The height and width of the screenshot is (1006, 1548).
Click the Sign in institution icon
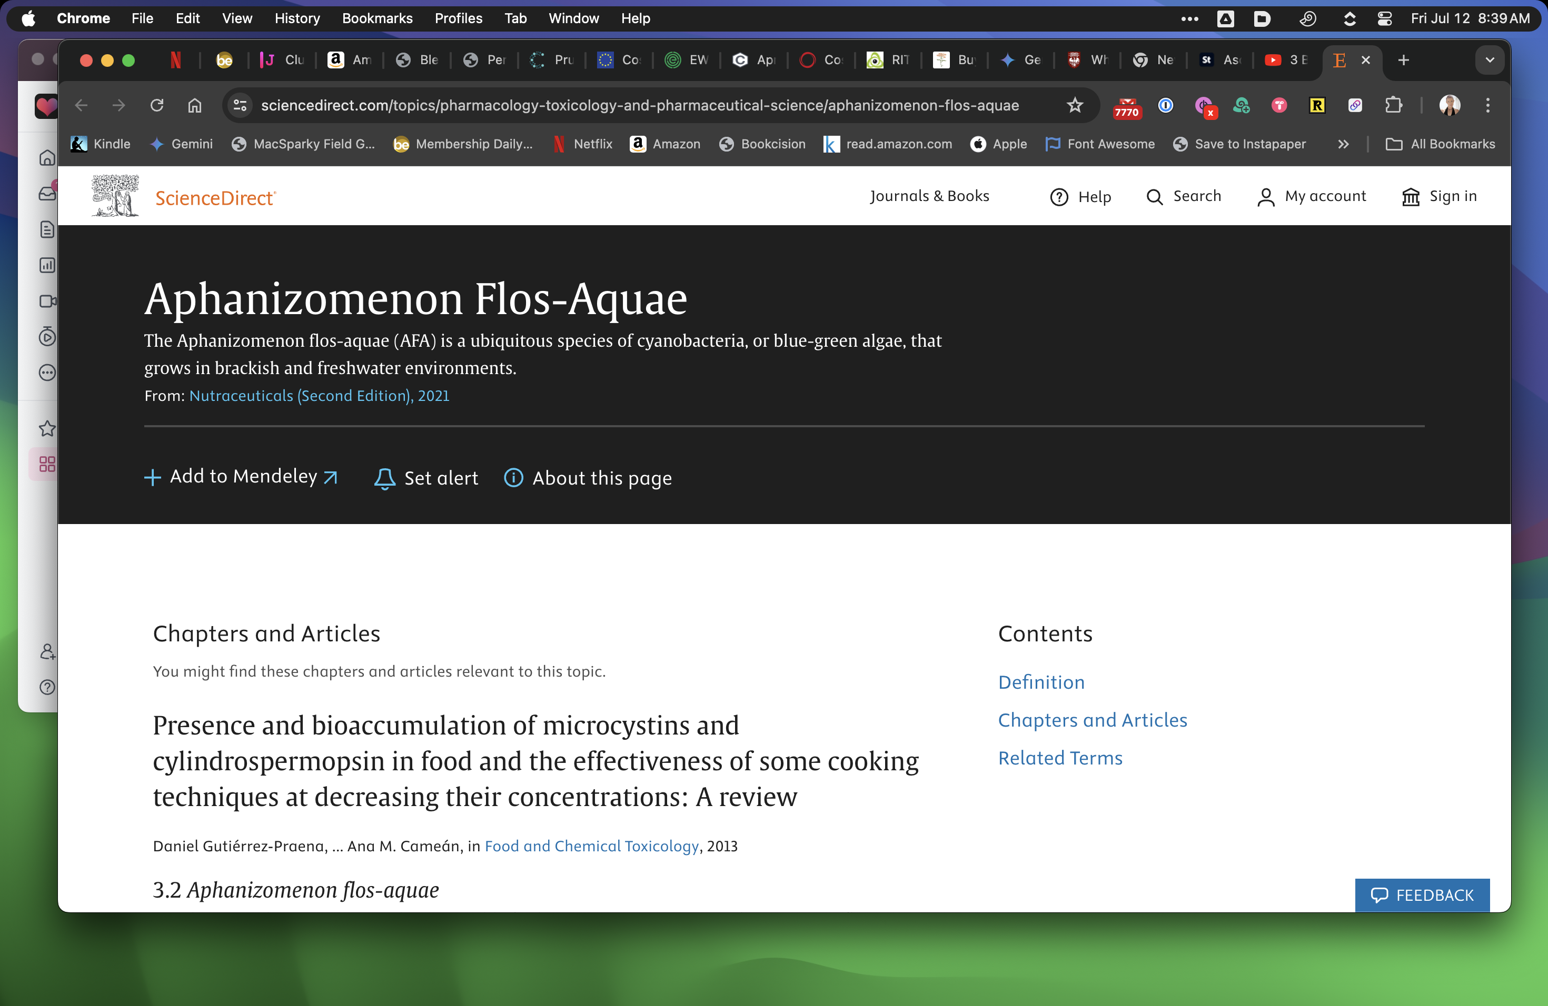[x=1410, y=197]
